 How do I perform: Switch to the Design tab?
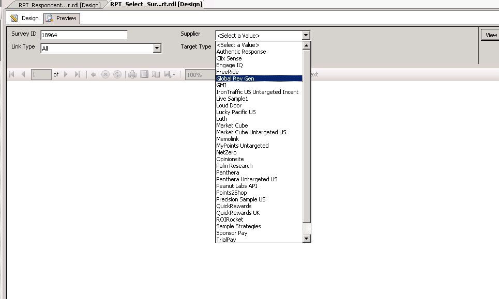[25, 18]
